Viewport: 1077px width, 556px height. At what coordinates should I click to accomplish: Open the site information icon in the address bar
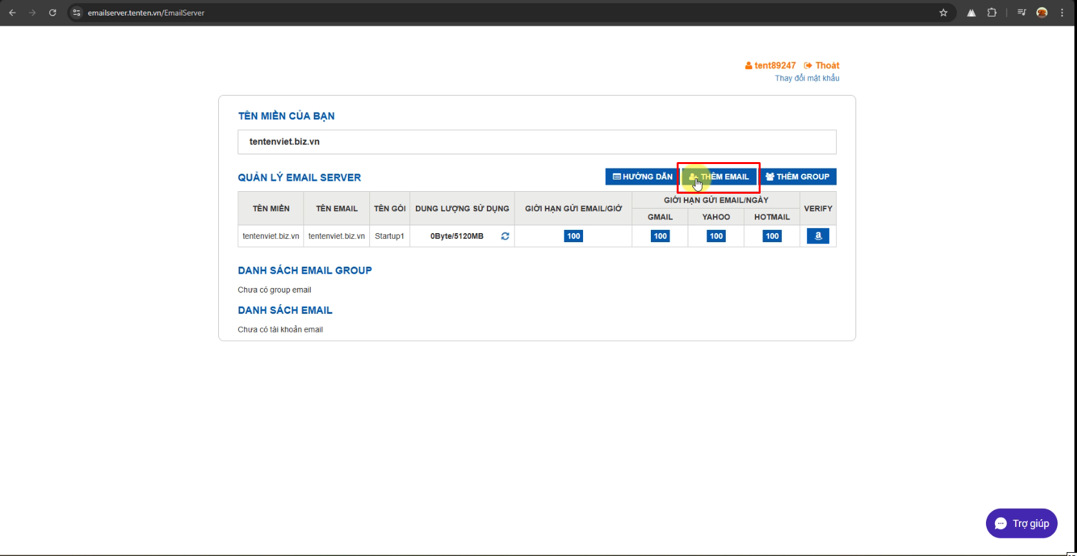tap(76, 12)
